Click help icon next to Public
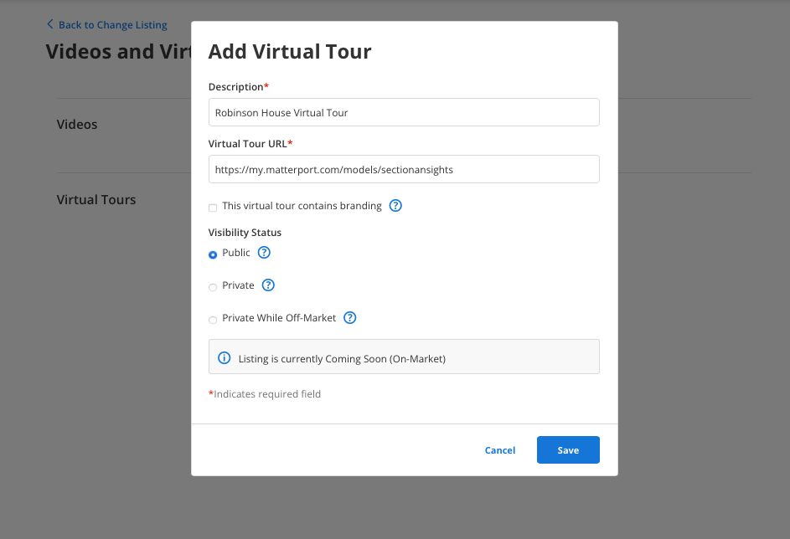Image resolution: width=790 pixels, height=539 pixels. (x=264, y=253)
